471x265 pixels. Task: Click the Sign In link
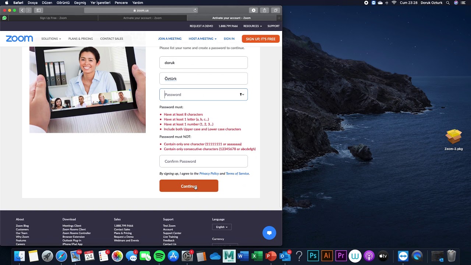[x=229, y=39]
